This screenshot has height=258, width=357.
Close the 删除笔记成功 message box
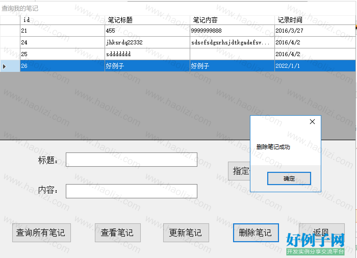click(x=312, y=122)
